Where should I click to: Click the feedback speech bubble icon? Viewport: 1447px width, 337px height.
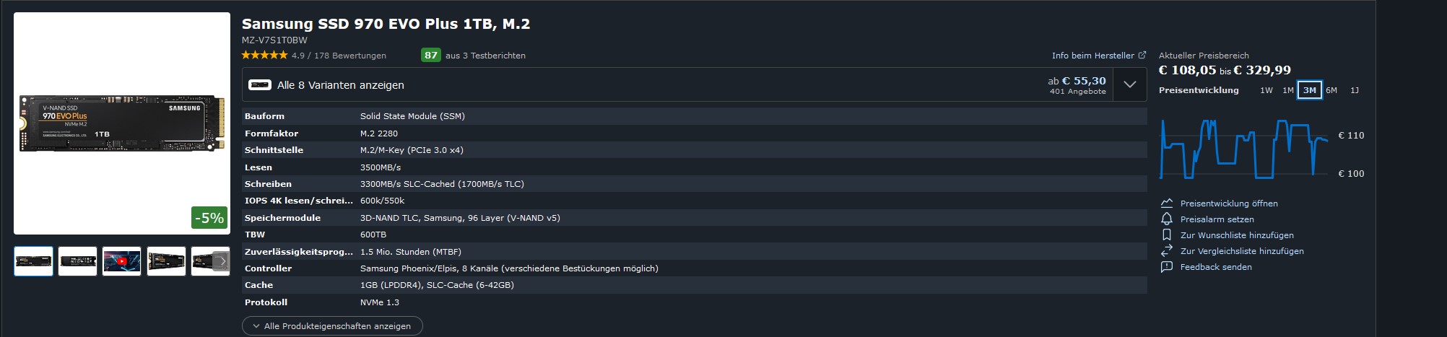(1166, 267)
